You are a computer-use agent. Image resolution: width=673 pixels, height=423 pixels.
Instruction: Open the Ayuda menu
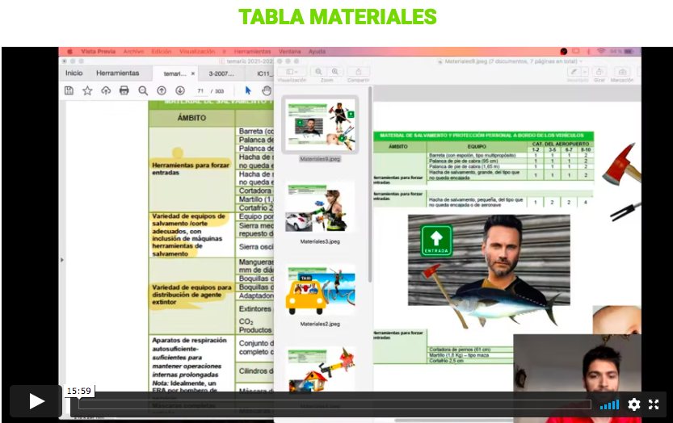(317, 52)
